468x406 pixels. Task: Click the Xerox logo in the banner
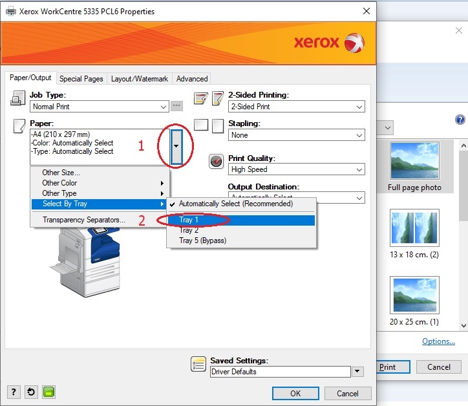pos(329,43)
